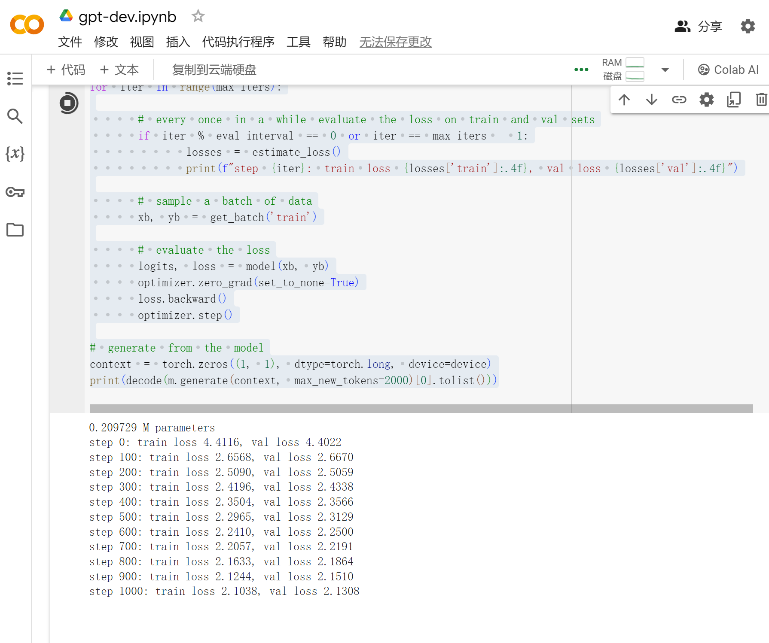Click the 'step 100' output line
Screen dimensions: 769x643
(221, 457)
